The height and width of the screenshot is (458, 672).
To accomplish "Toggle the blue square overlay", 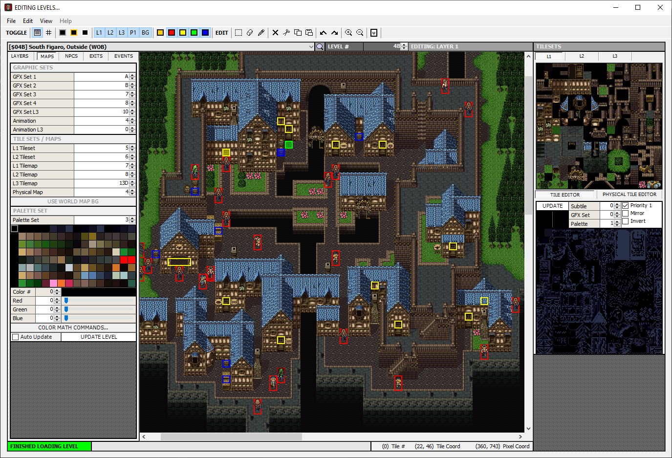I will click(205, 33).
